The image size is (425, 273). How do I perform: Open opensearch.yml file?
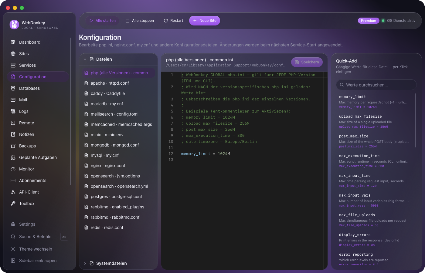[118, 186]
